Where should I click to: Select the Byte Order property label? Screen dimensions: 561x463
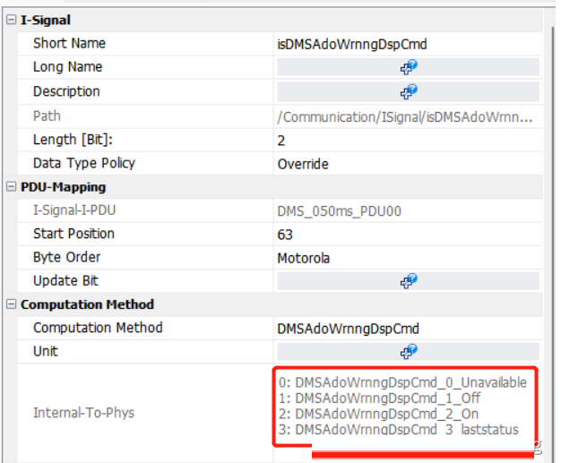pos(67,257)
